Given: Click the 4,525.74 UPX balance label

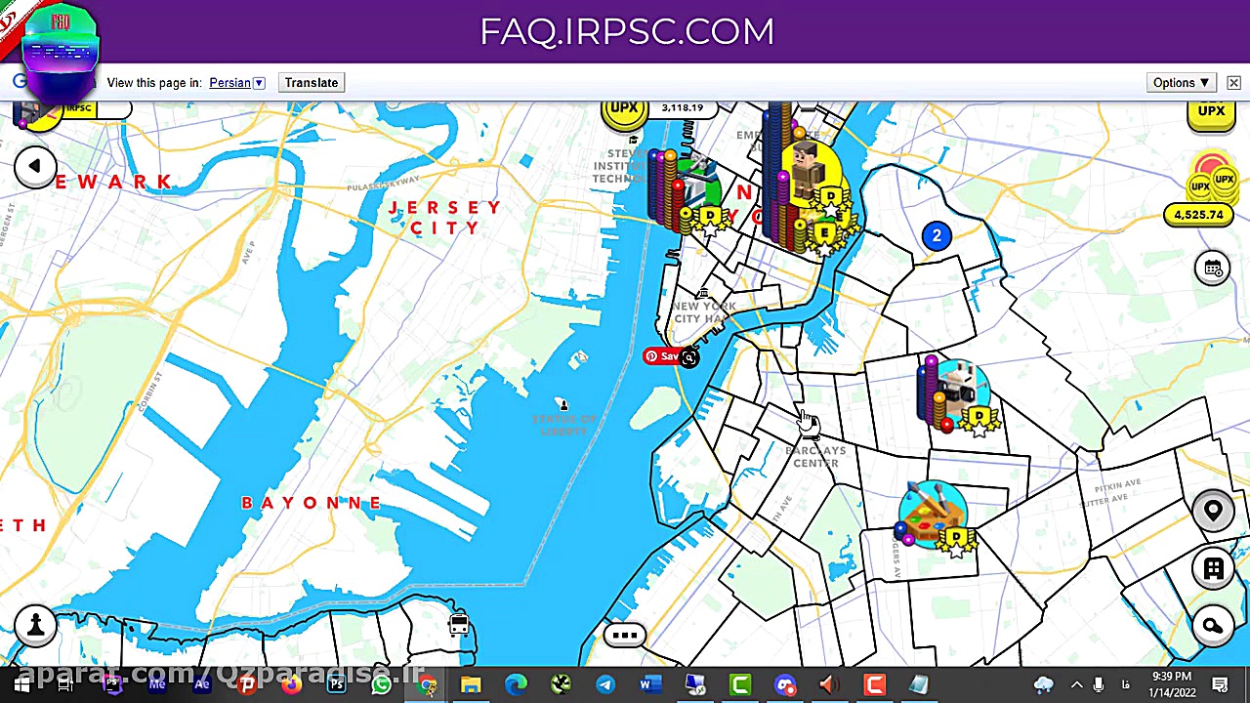Looking at the screenshot, I should click(x=1198, y=215).
